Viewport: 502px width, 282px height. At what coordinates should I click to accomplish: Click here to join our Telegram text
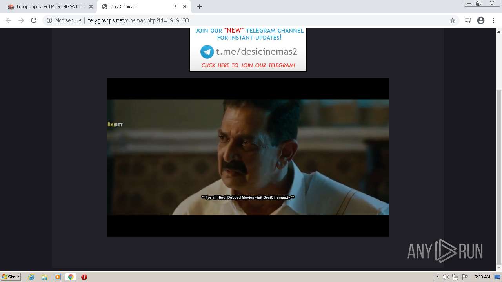click(x=248, y=65)
